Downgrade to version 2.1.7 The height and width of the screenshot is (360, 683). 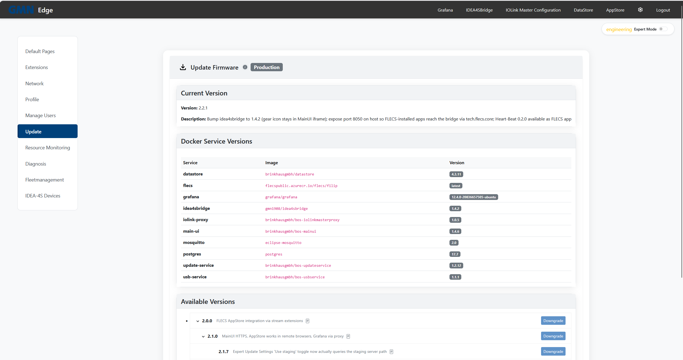point(553,351)
